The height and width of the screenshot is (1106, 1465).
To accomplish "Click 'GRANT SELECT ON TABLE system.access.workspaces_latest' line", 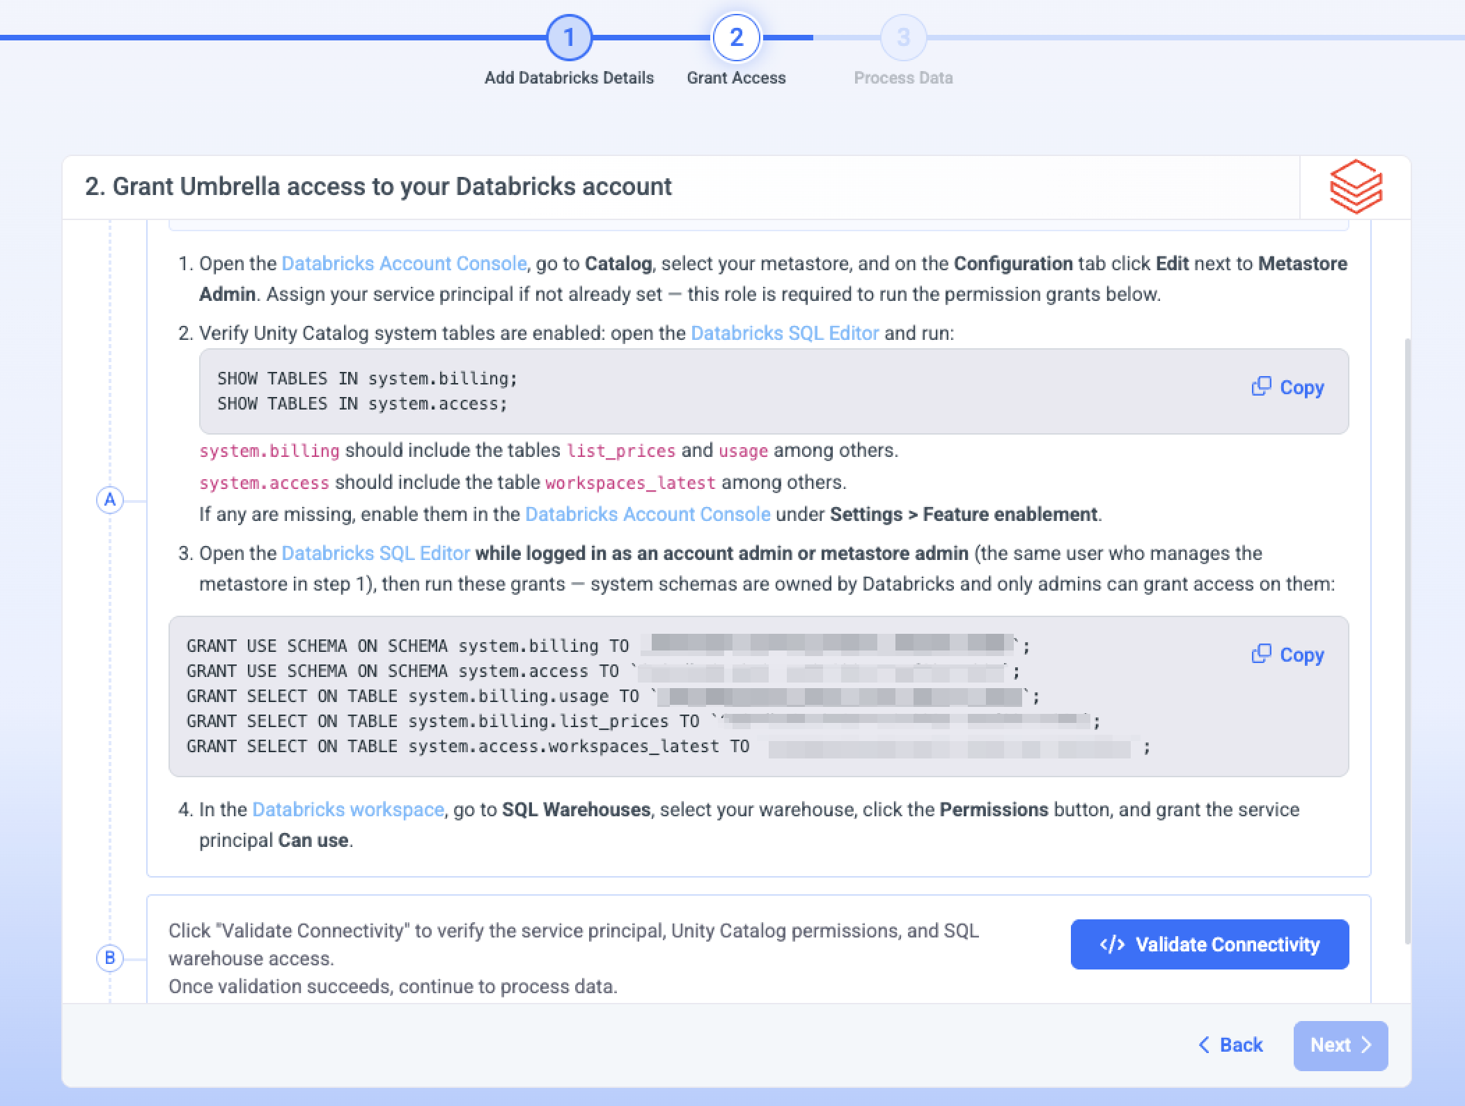I will point(668,746).
